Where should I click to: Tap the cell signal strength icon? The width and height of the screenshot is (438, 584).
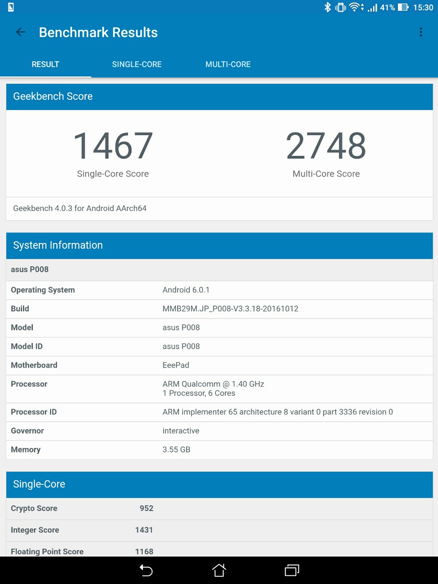372,7
